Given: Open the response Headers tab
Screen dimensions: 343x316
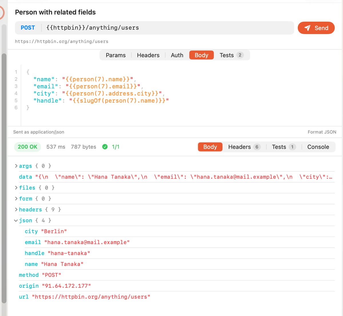Looking at the screenshot, I should tap(244, 147).
